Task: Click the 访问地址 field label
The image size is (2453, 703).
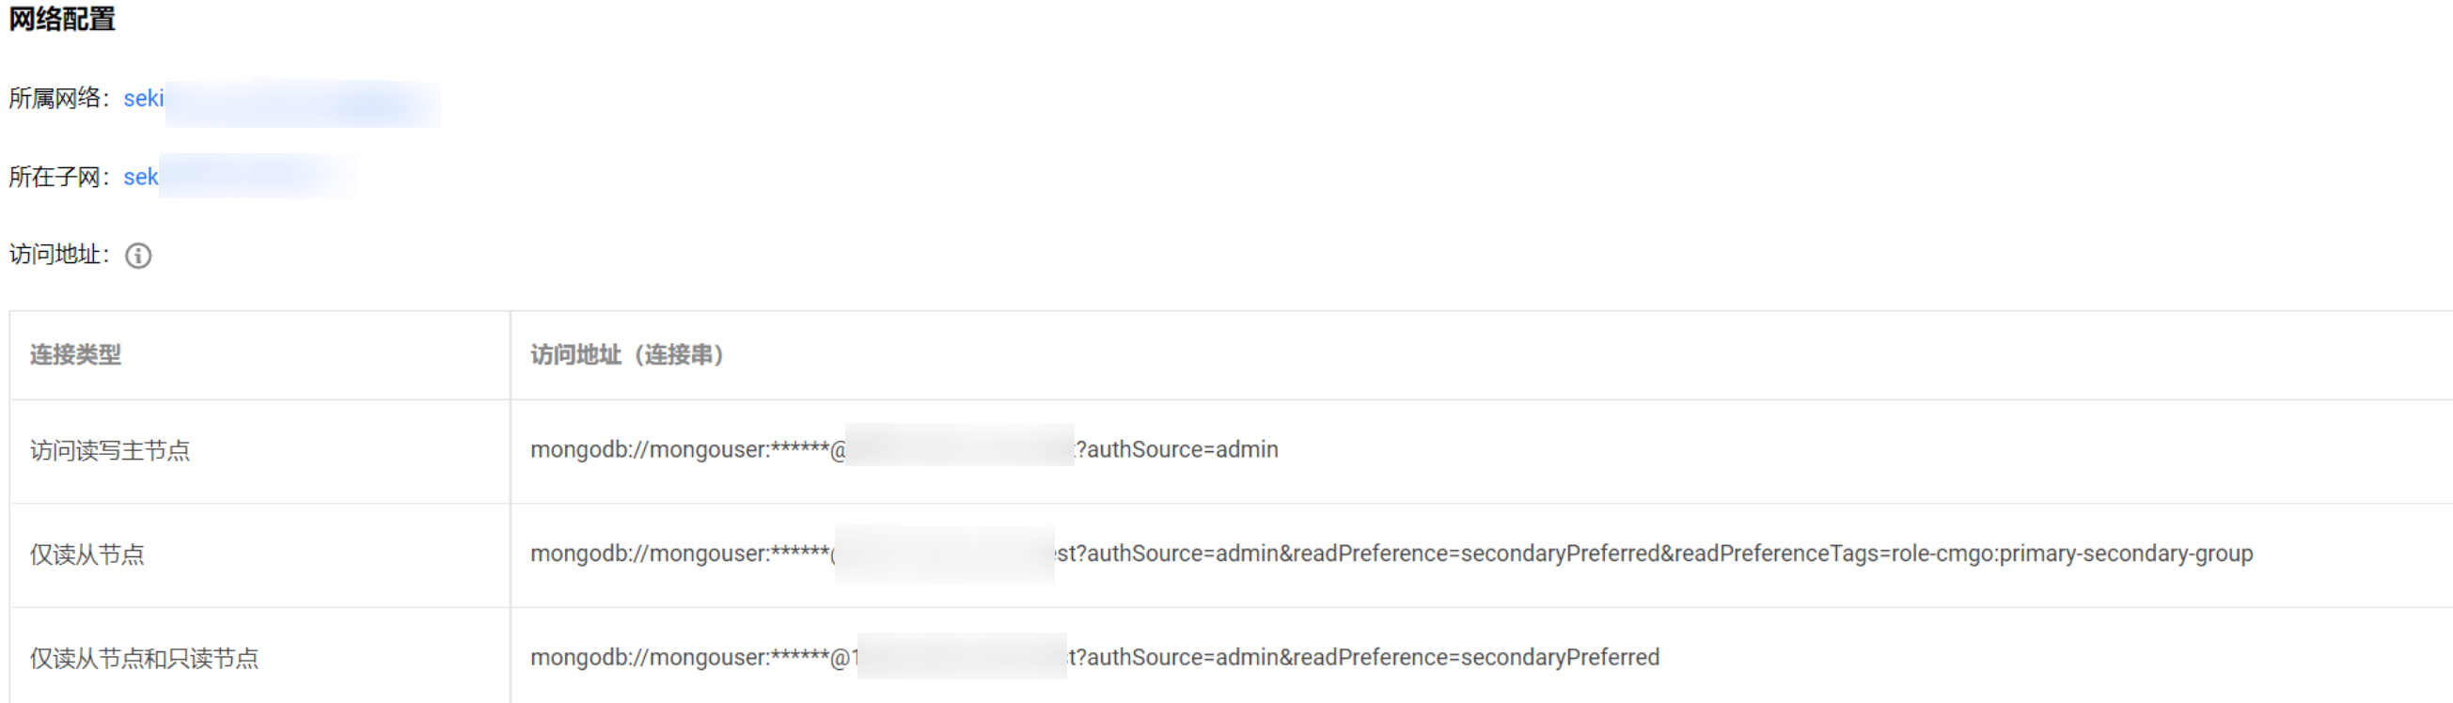Action: [x=57, y=255]
